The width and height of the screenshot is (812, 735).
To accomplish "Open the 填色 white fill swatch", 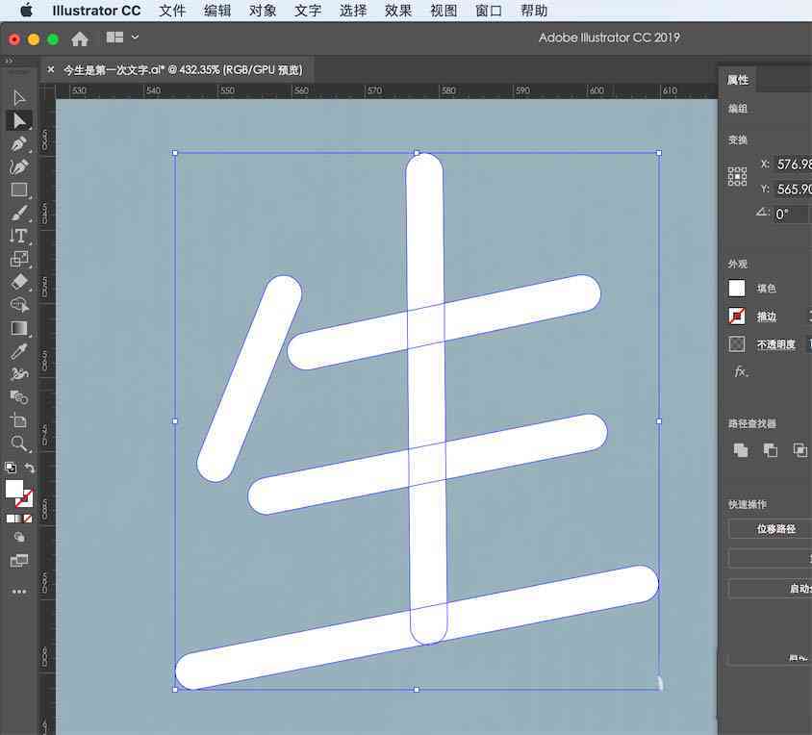I will [736, 288].
